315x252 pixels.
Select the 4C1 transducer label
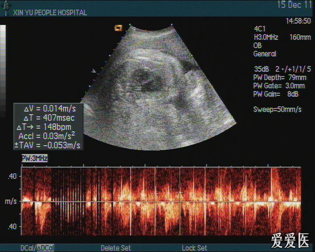click(x=259, y=29)
